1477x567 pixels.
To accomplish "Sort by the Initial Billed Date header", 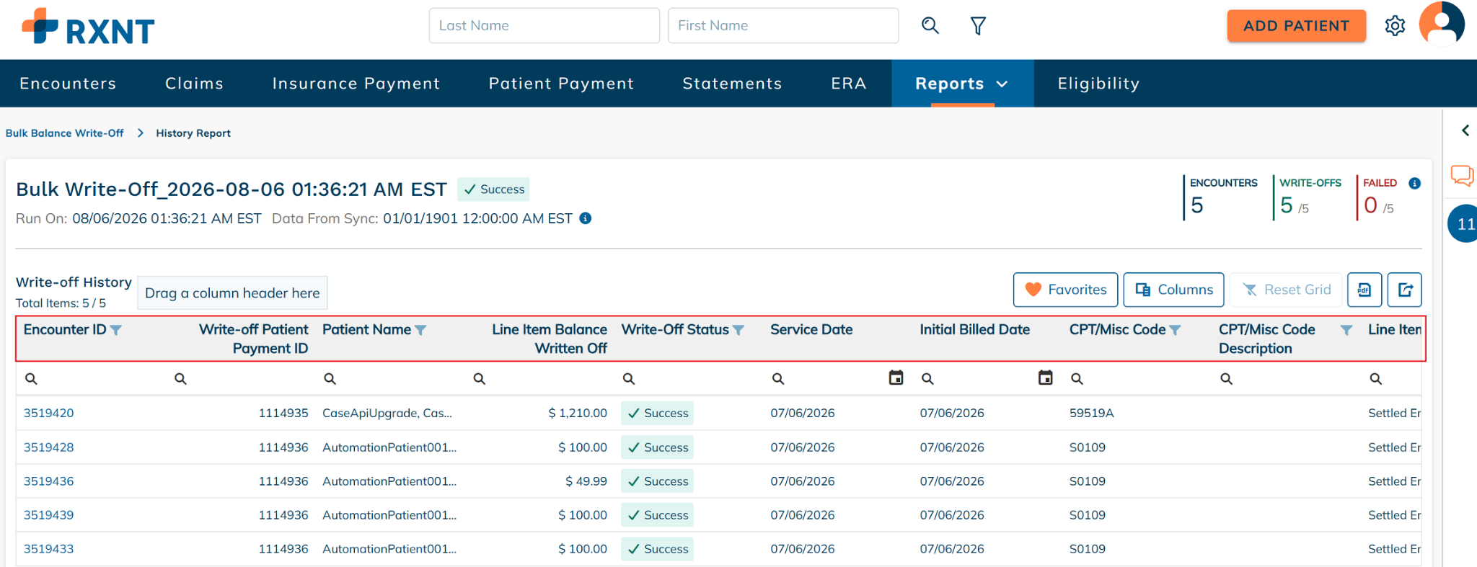I will coord(974,330).
